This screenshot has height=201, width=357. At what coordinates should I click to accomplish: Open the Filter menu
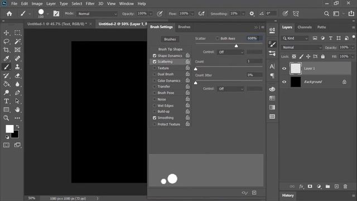[x=90, y=4]
